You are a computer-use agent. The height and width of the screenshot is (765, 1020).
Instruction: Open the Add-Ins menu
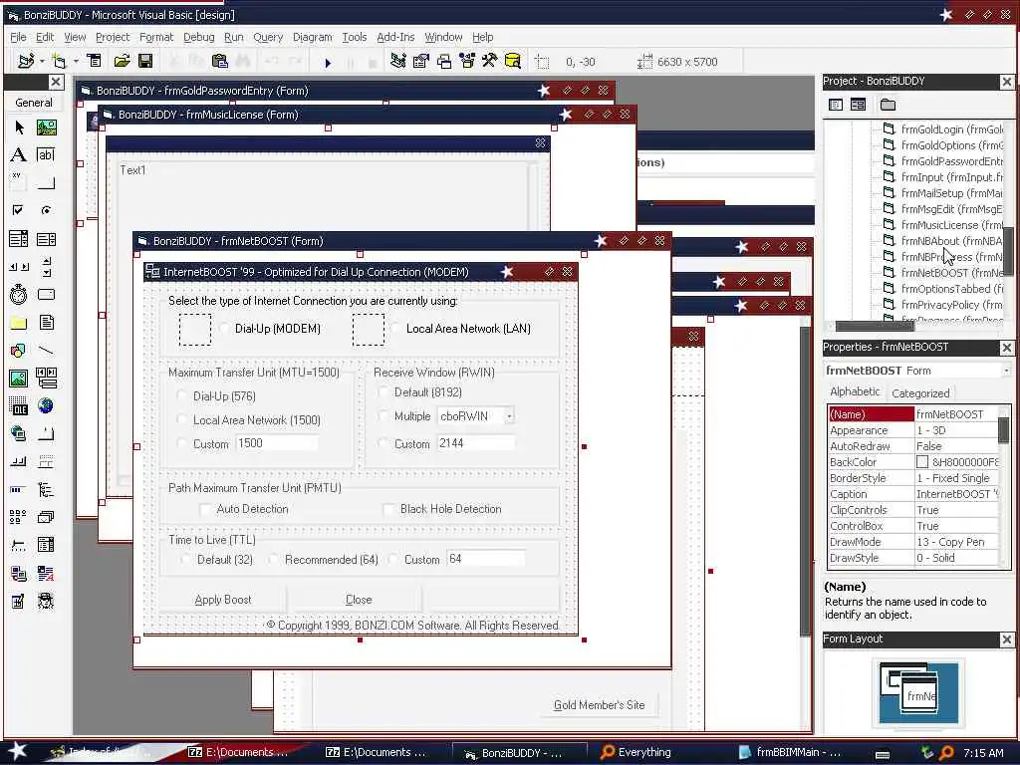(395, 37)
